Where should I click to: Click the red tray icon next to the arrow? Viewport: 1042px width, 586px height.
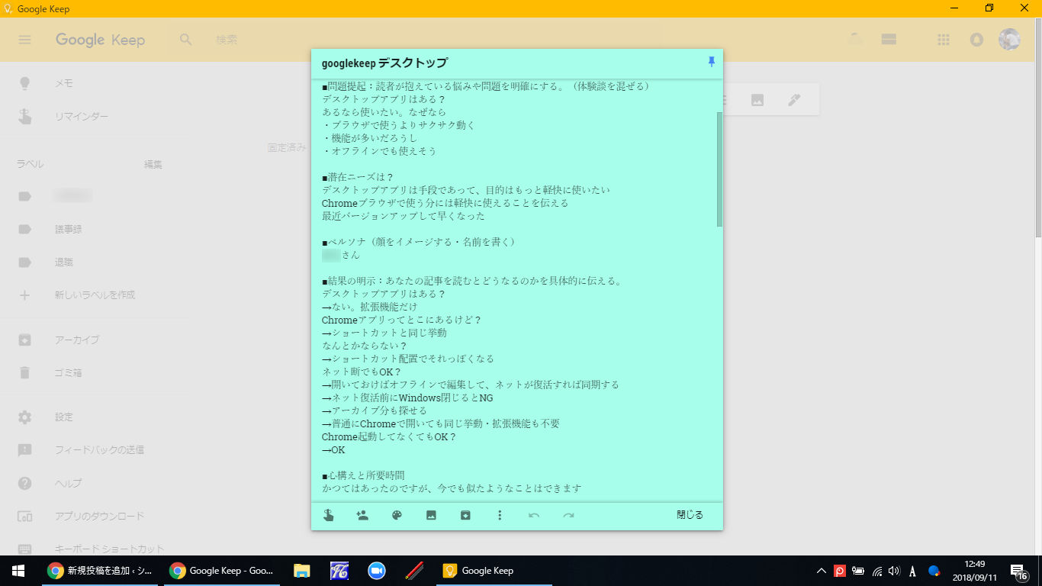click(x=840, y=570)
